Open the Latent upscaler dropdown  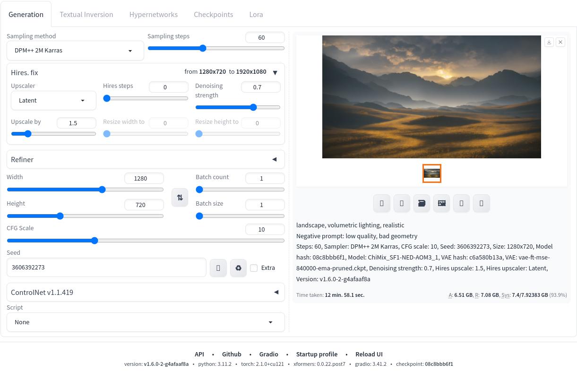53,100
